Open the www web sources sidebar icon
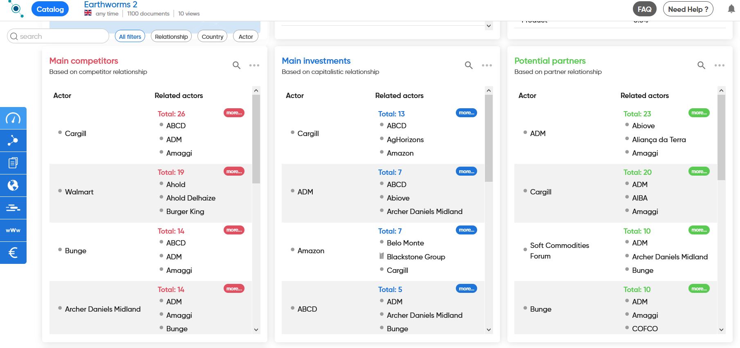Viewport: 740px width, 348px height. point(13,230)
